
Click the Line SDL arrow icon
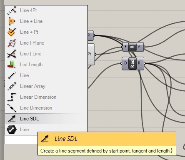[x=12, y=119]
